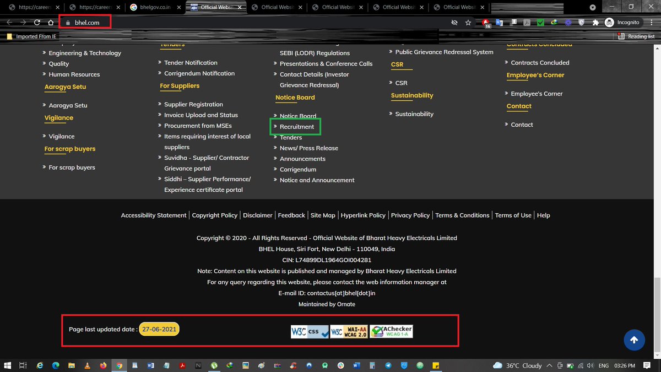Open the Windows Start menu

pos(8,365)
